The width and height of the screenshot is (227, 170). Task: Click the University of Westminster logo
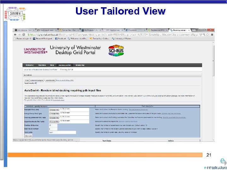(x=36, y=51)
